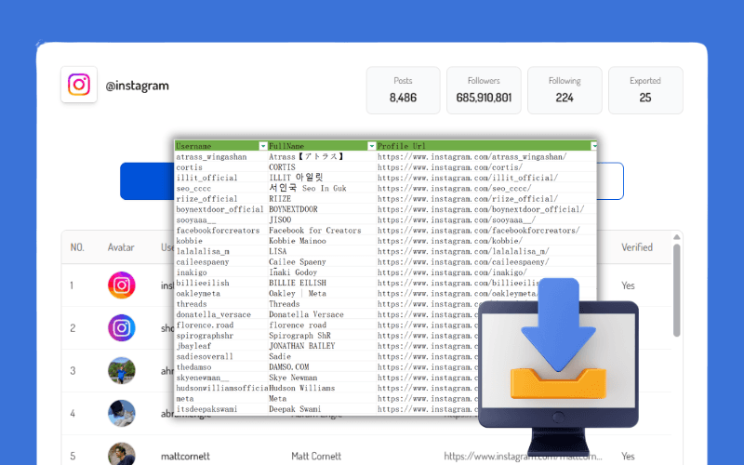Click the illit_official username cell

click(206, 178)
